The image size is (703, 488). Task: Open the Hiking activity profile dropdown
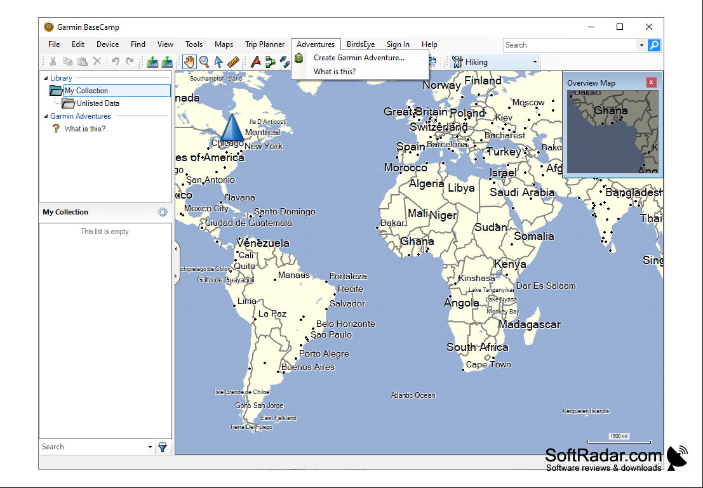pos(535,62)
